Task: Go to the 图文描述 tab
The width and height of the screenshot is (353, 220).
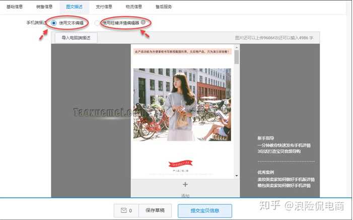Action: (x=75, y=7)
